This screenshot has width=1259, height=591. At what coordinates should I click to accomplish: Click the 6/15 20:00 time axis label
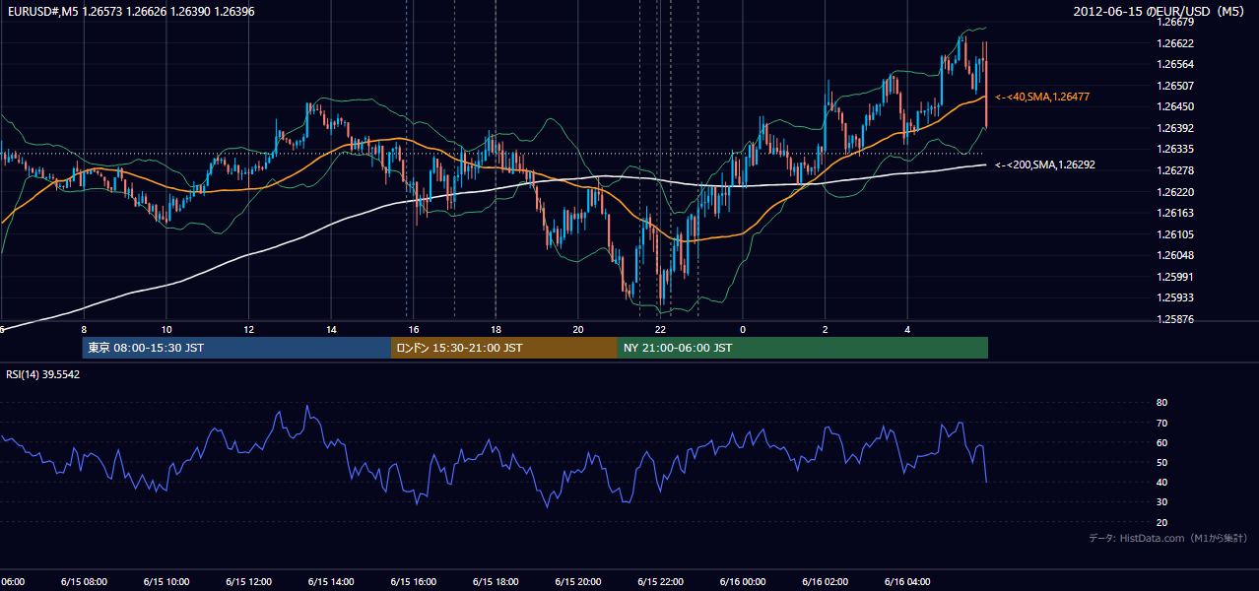tap(577, 581)
